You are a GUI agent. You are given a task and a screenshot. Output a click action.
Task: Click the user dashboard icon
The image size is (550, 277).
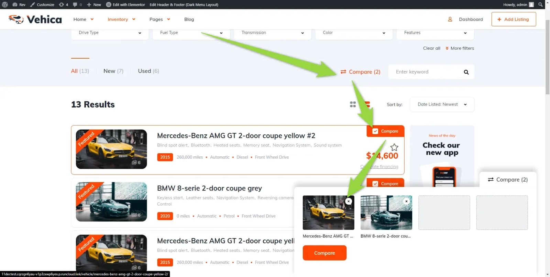point(450,19)
